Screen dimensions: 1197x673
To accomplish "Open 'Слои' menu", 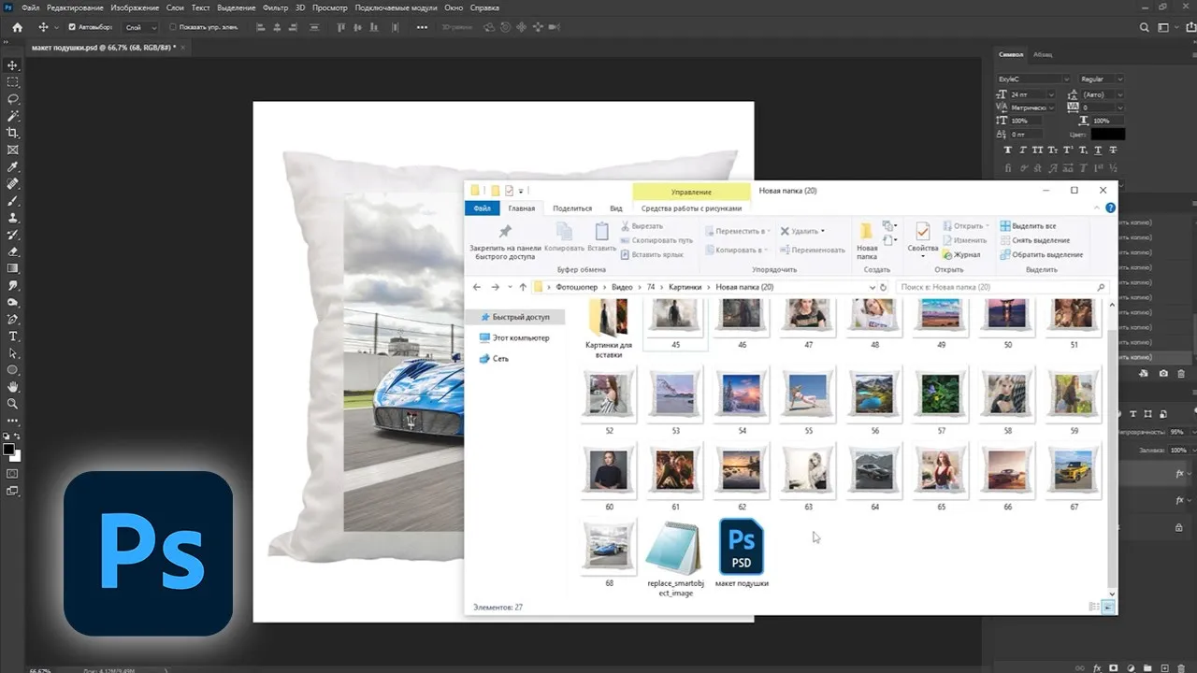I will pyautogui.click(x=175, y=7).
